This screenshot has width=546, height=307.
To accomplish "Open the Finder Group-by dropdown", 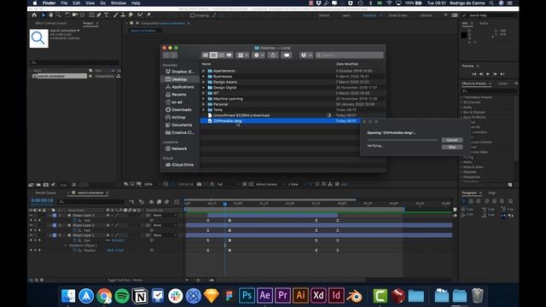I will pyautogui.click(x=242, y=55).
